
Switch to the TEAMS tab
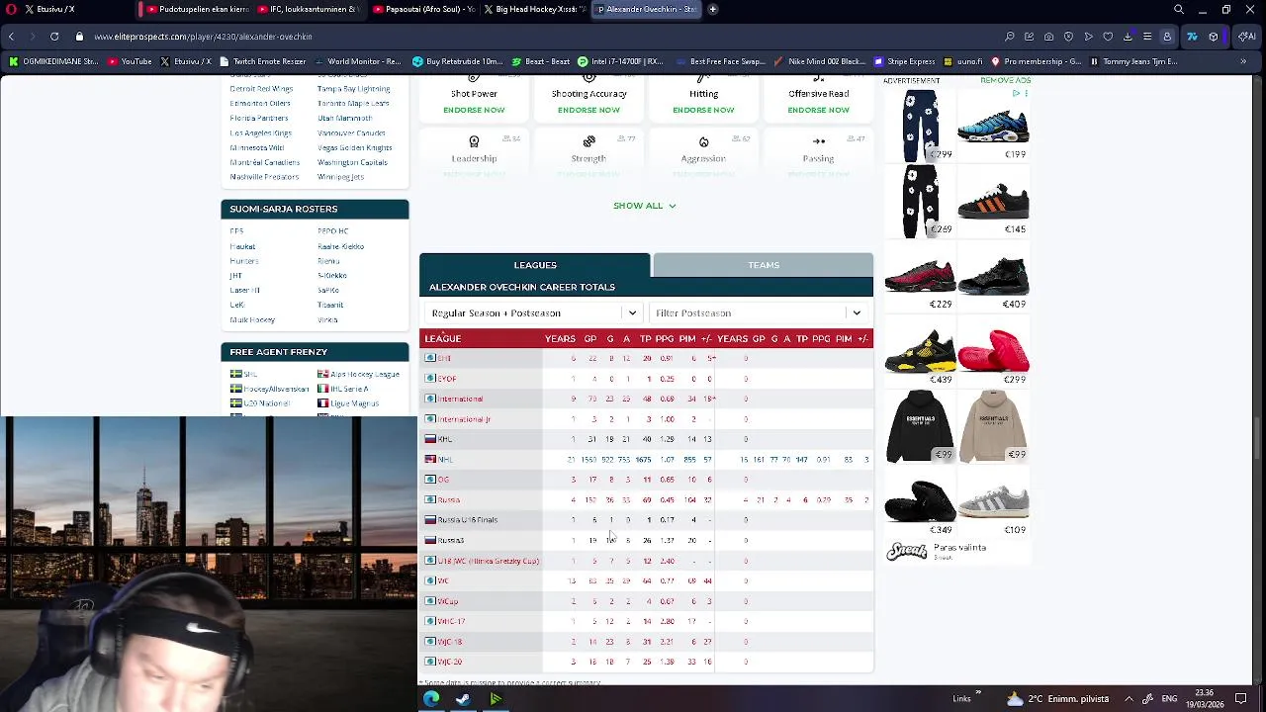[x=764, y=265]
